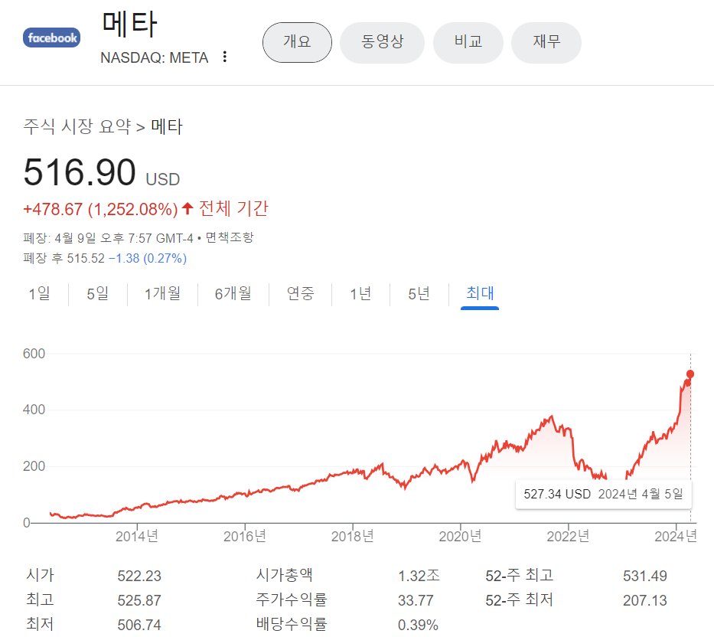Click the 주식 시장 요약 breadcrumb link
The image size is (714, 637).
pos(74,127)
